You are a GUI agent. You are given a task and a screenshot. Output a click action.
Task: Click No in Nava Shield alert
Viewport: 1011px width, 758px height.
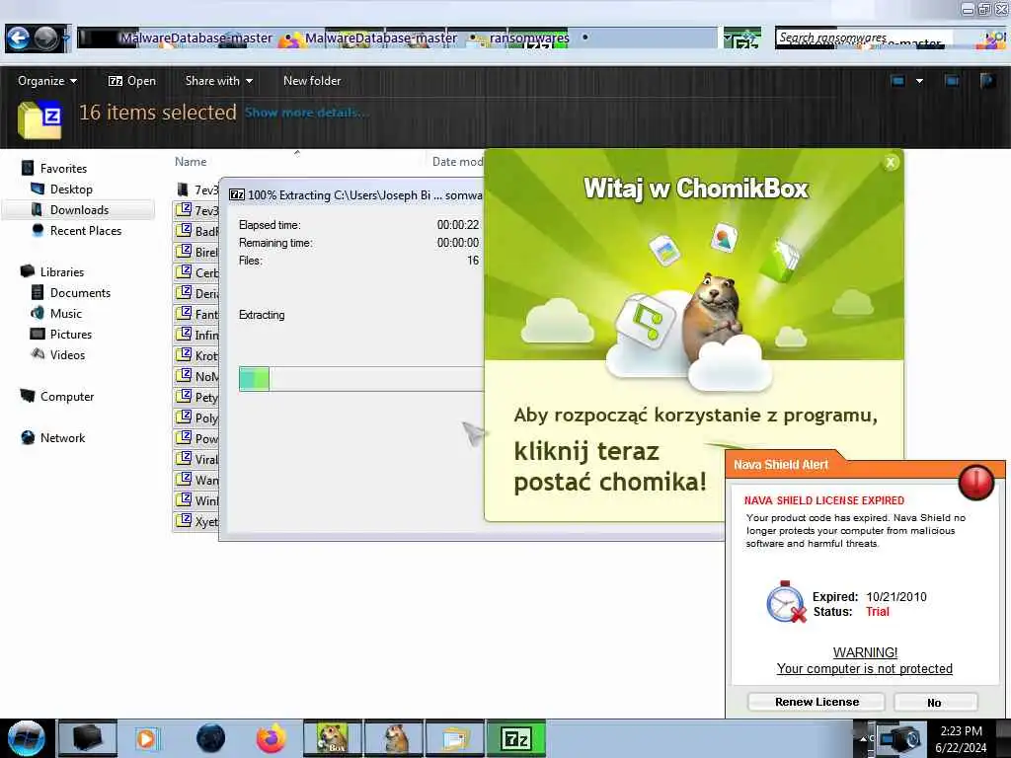coord(936,702)
